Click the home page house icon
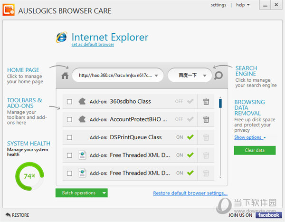The width and height of the screenshot is (285, 222). [x=65, y=76]
